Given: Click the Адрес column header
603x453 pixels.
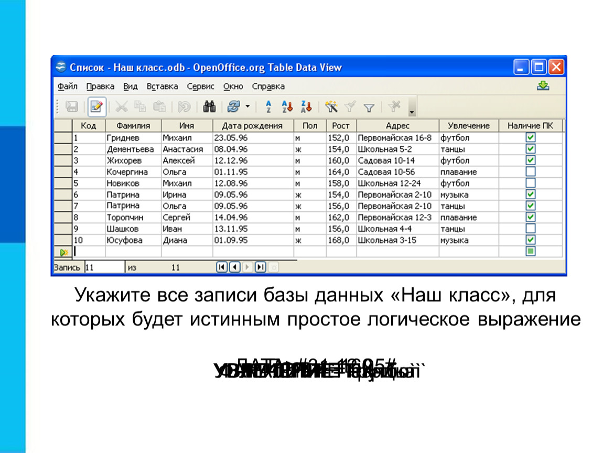Looking at the screenshot, I should [x=397, y=126].
